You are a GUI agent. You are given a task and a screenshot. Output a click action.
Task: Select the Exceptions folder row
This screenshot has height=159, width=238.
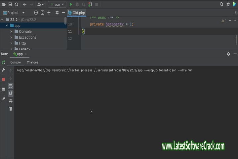point(33,37)
